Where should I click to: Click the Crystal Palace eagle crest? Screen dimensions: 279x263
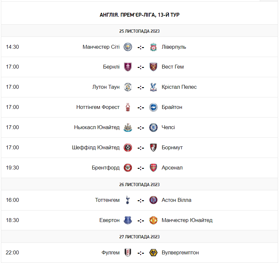tap(153, 87)
